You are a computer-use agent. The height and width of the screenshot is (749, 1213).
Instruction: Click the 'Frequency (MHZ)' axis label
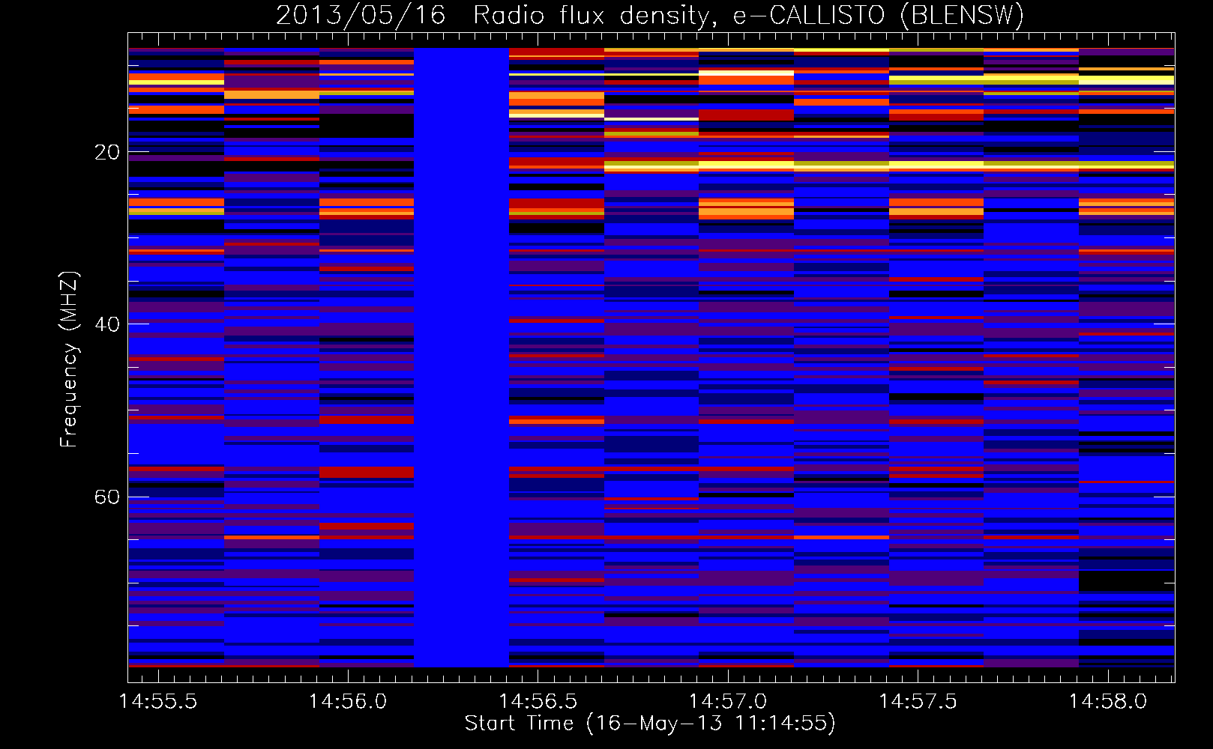68,359
